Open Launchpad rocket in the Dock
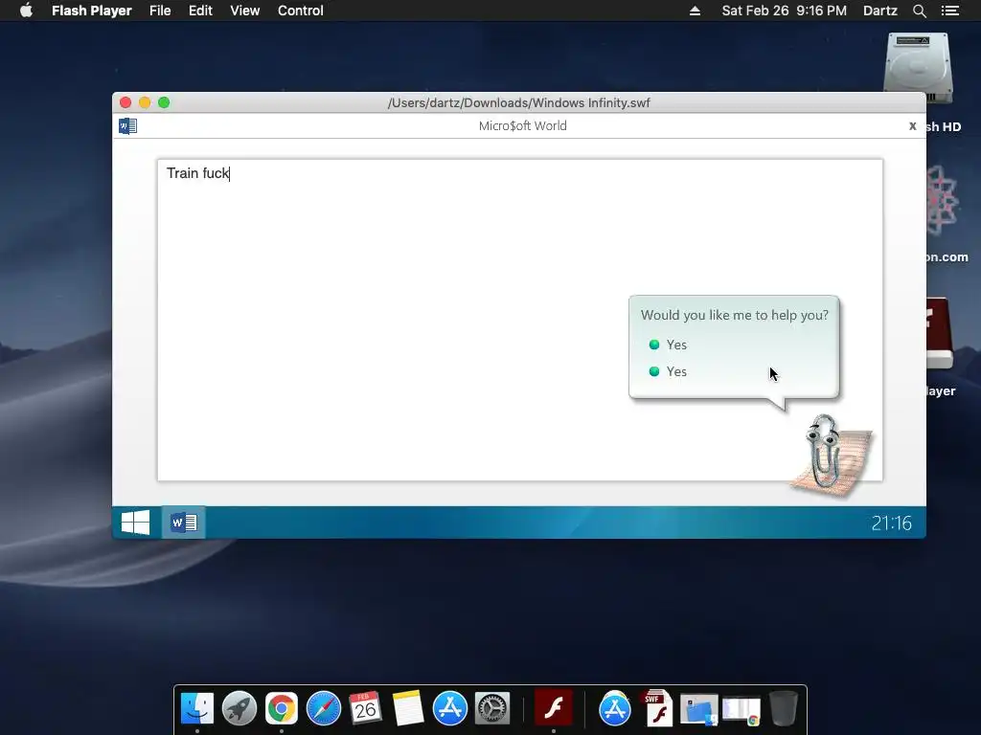The width and height of the screenshot is (981, 735). click(x=239, y=708)
